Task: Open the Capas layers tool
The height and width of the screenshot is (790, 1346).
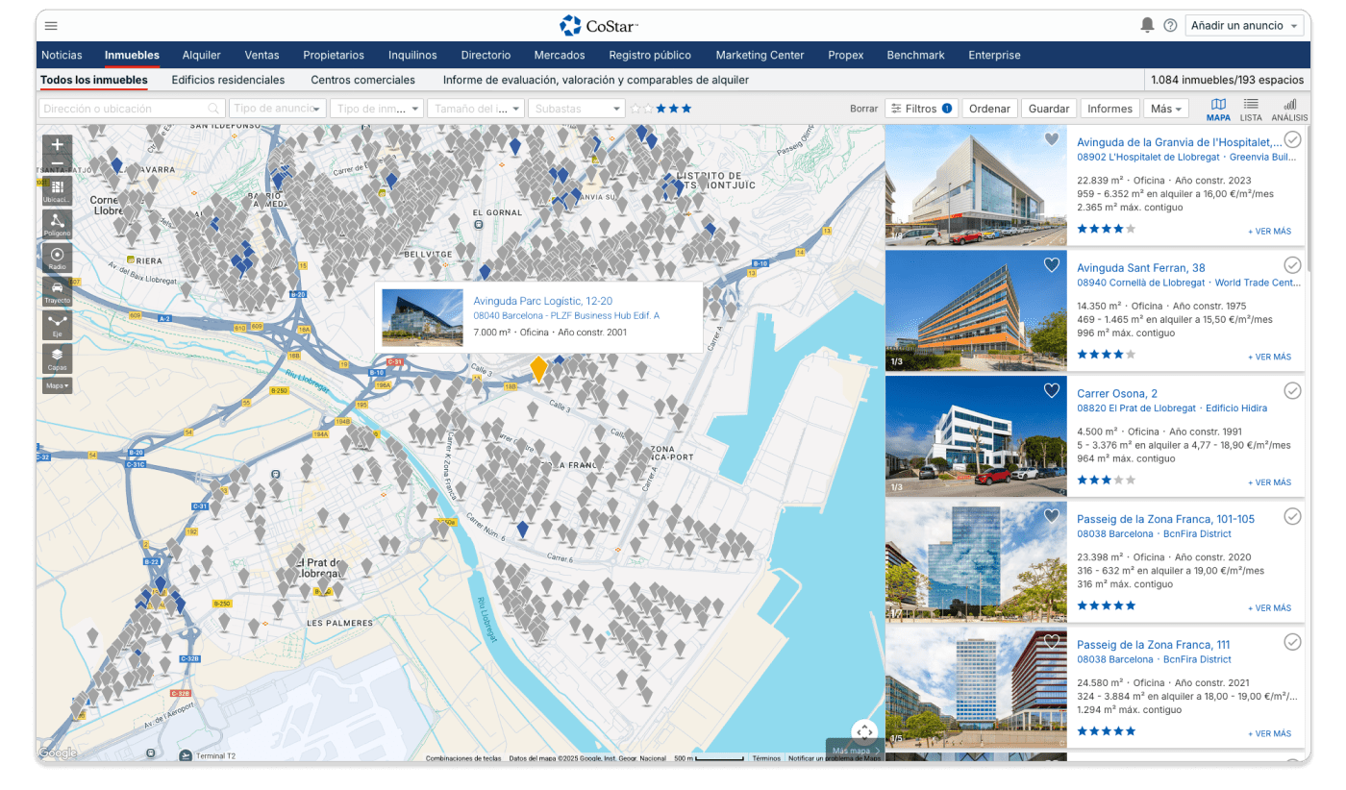Action: 57,358
